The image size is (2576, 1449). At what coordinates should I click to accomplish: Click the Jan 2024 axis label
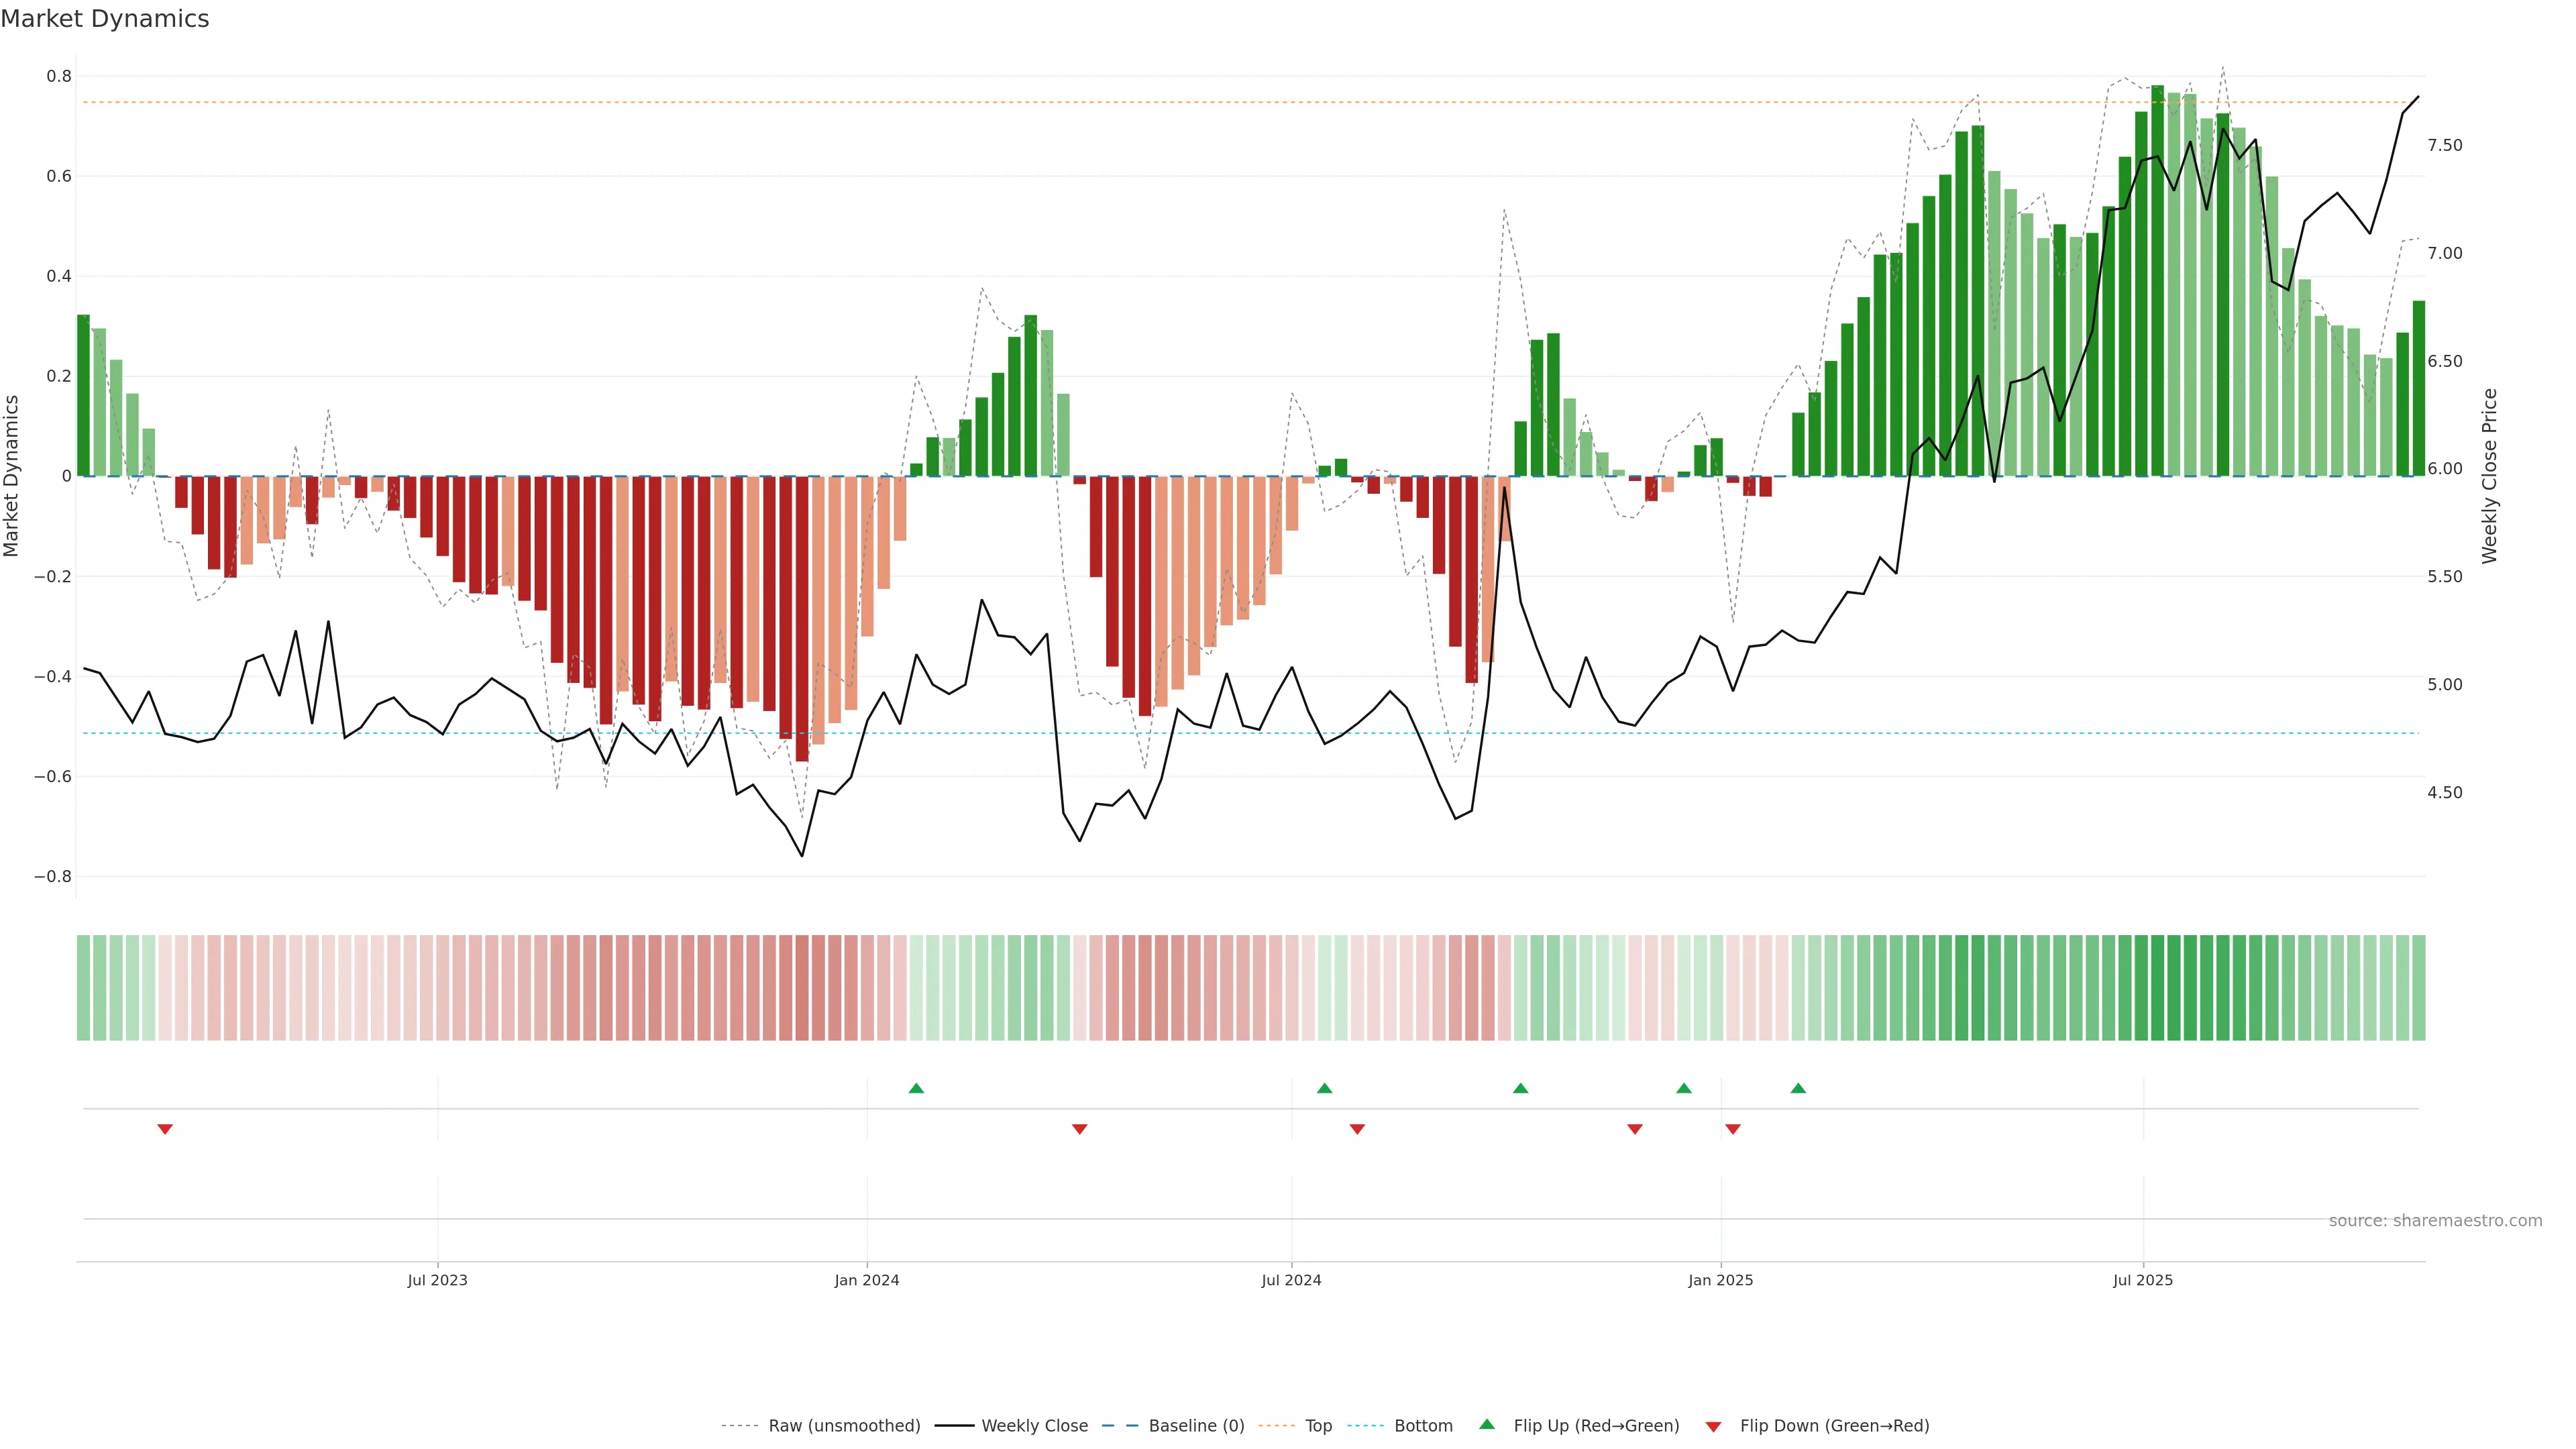[866, 1280]
